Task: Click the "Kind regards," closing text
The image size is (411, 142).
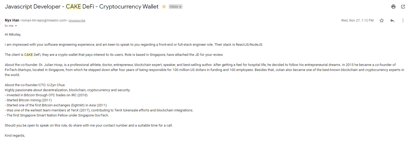Action: click(x=15, y=136)
